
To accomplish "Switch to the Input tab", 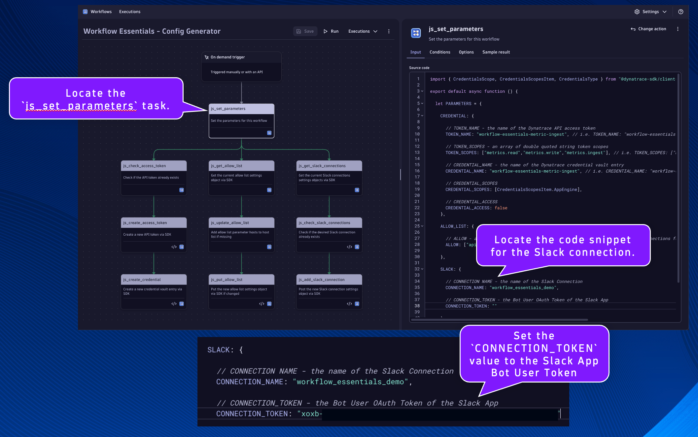I will click(415, 52).
